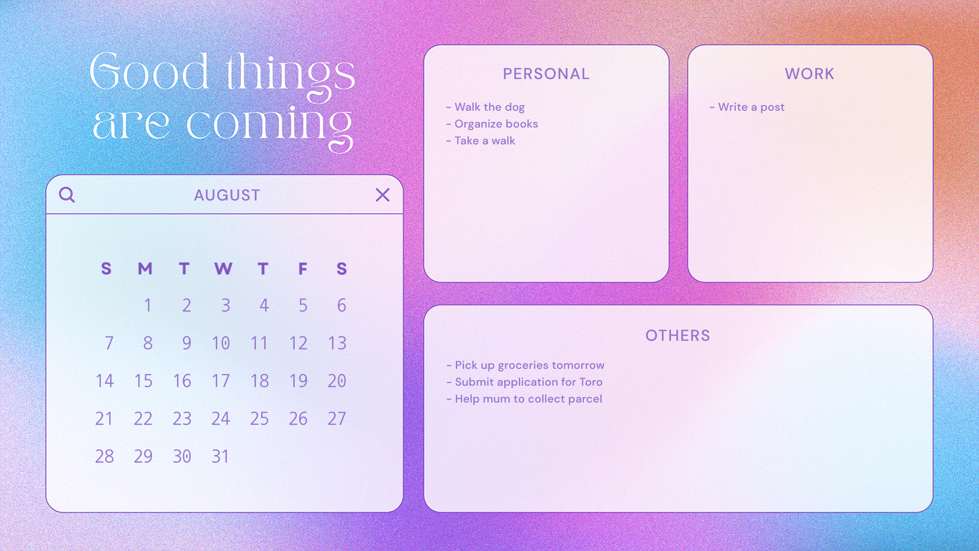Image resolution: width=979 pixels, height=551 pixels.
Task: Toggle the PERSONAL tasks section
Action: tap(545, 72)
